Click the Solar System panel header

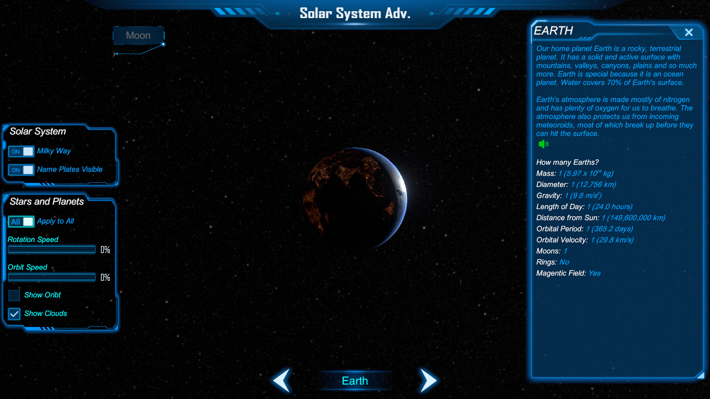tap(38, 132)
